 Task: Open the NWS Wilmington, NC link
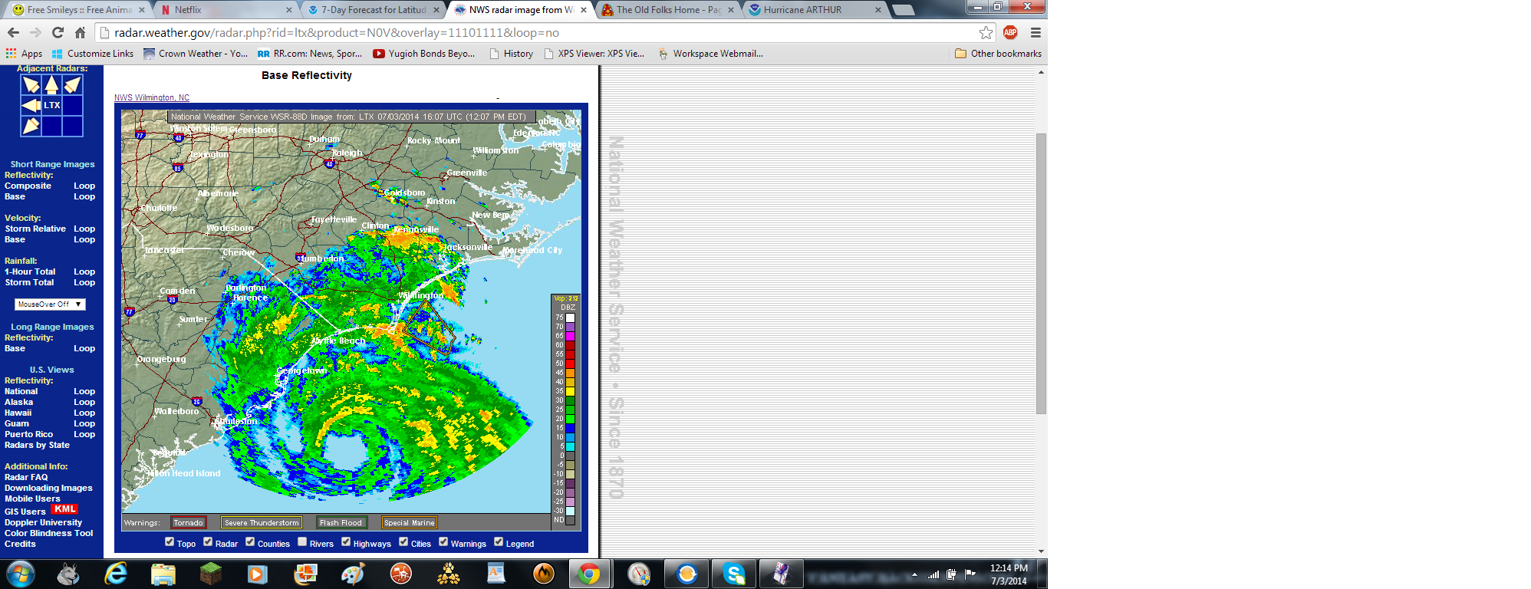click(x=152, y=97)
